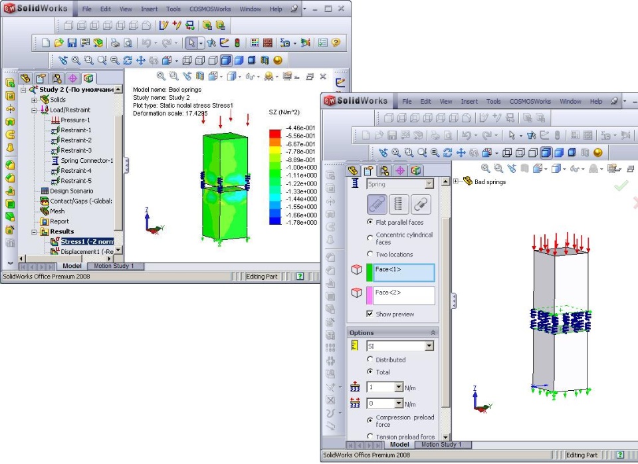Click the Spring Connector-1 icon in study tree
This screenshot has width=638, height=464.
tap(55, 161)
